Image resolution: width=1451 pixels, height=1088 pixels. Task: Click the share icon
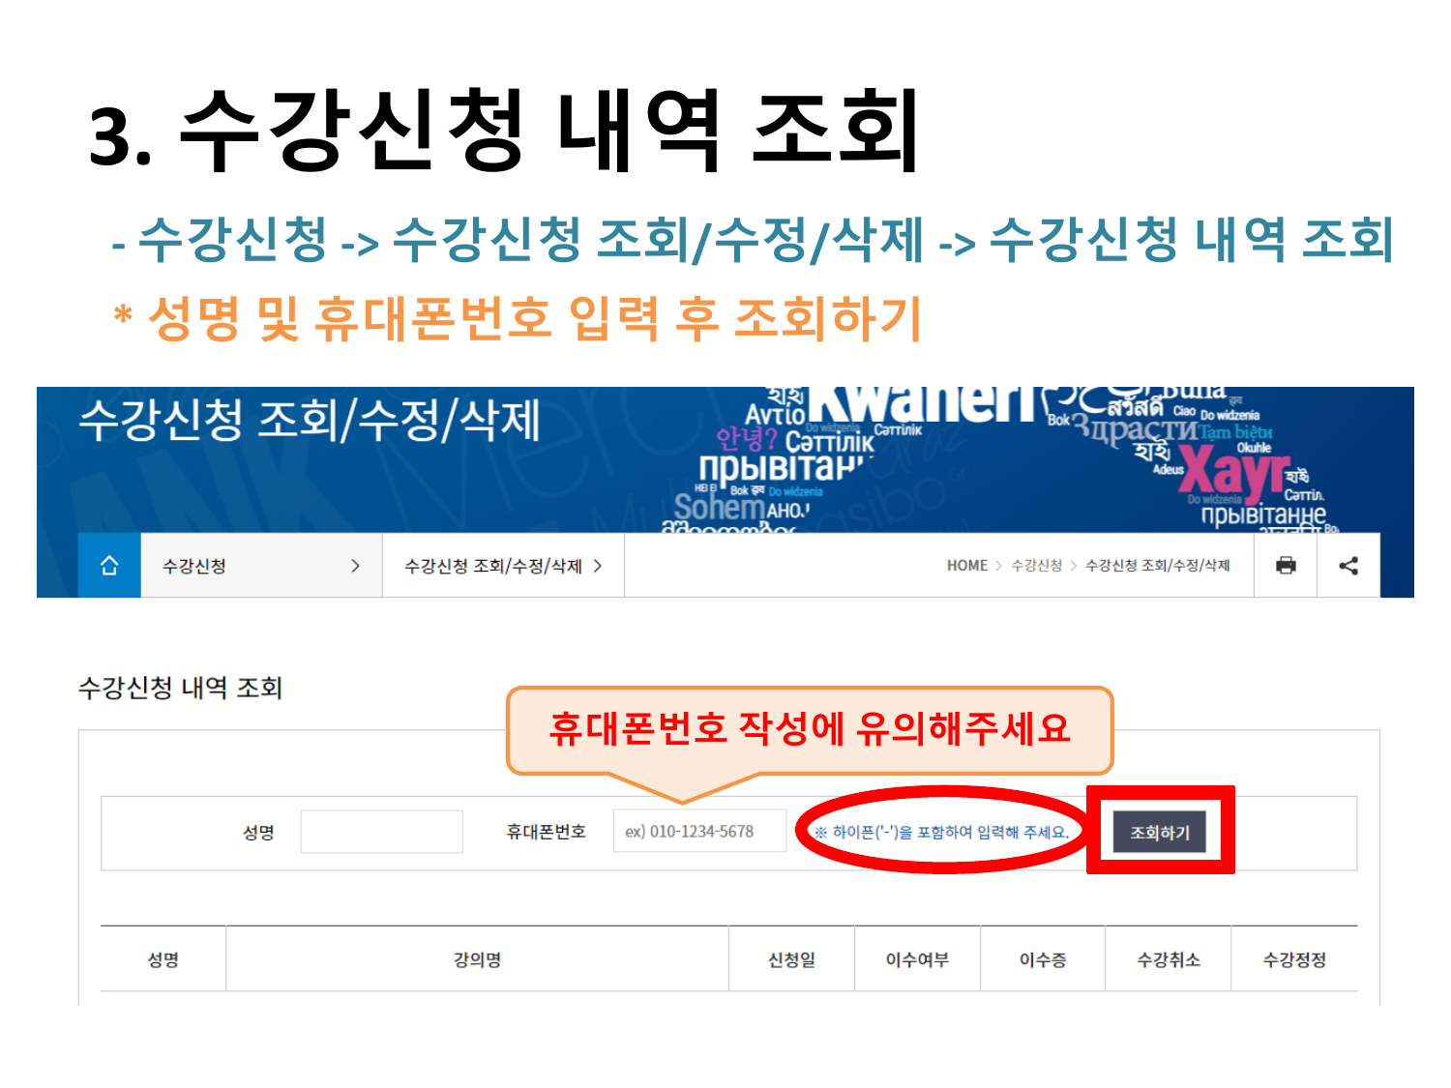coord(1347,566)
